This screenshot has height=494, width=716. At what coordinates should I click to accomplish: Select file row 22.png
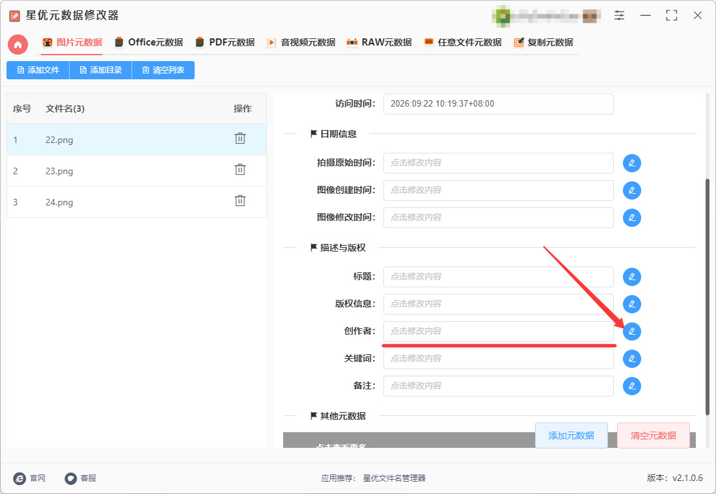(x=137, y=140)
